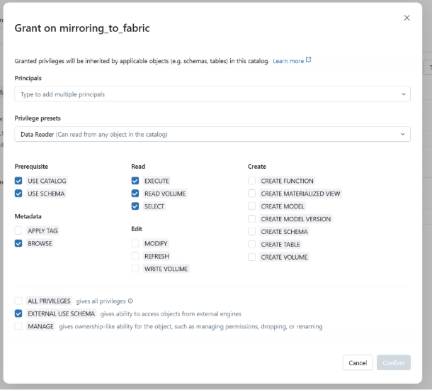
Task: Check the WRITE VOLUME checkbox
Action: (135, 269)
